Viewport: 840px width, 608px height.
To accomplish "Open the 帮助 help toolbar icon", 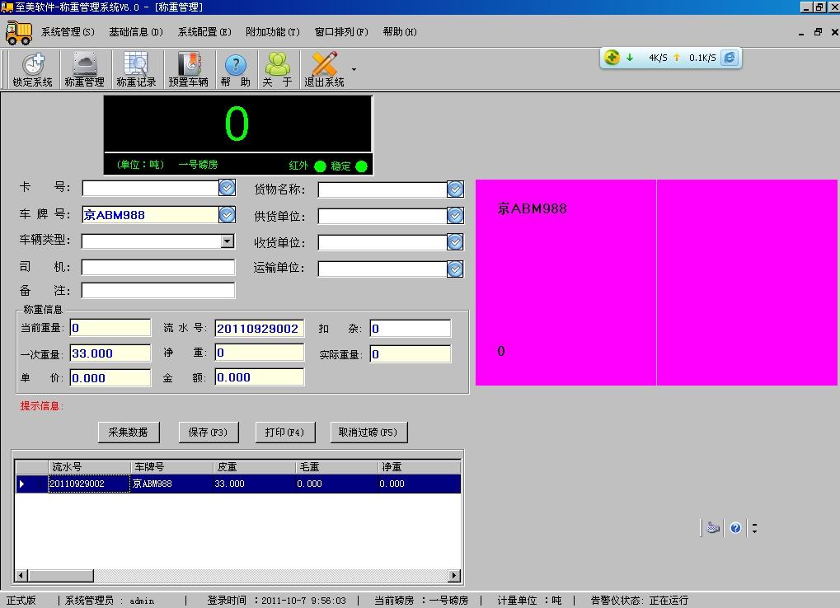I will click(235, 69).
